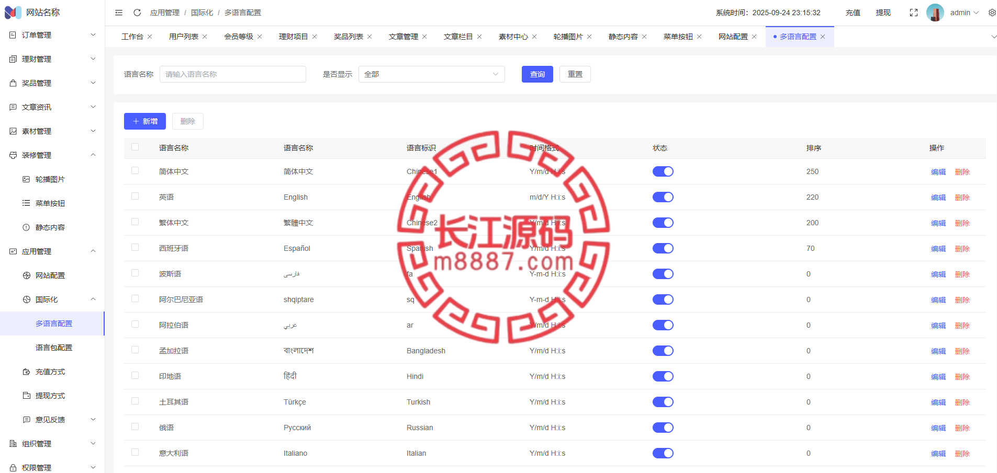Check the 简体中文 row checkbox
Screen dimensions: 997x473
(135, 170)
